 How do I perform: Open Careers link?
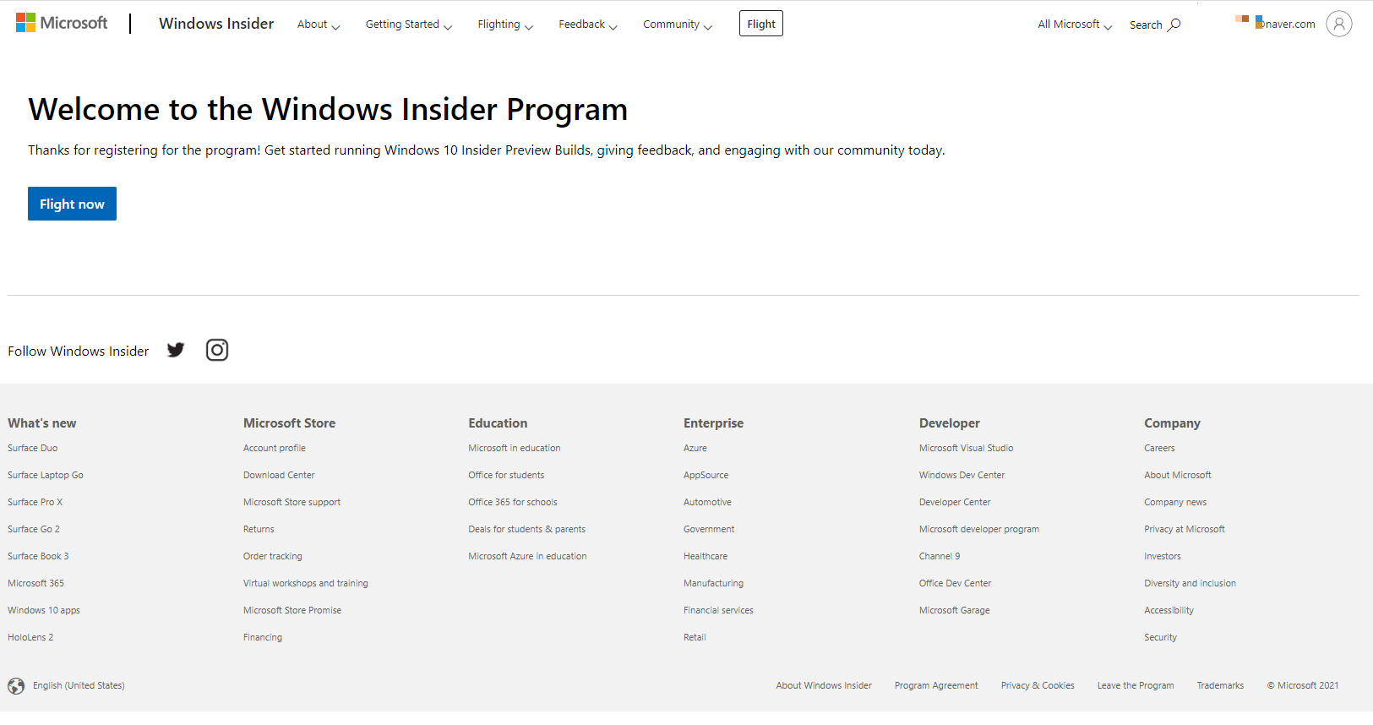click(1159, 448)
